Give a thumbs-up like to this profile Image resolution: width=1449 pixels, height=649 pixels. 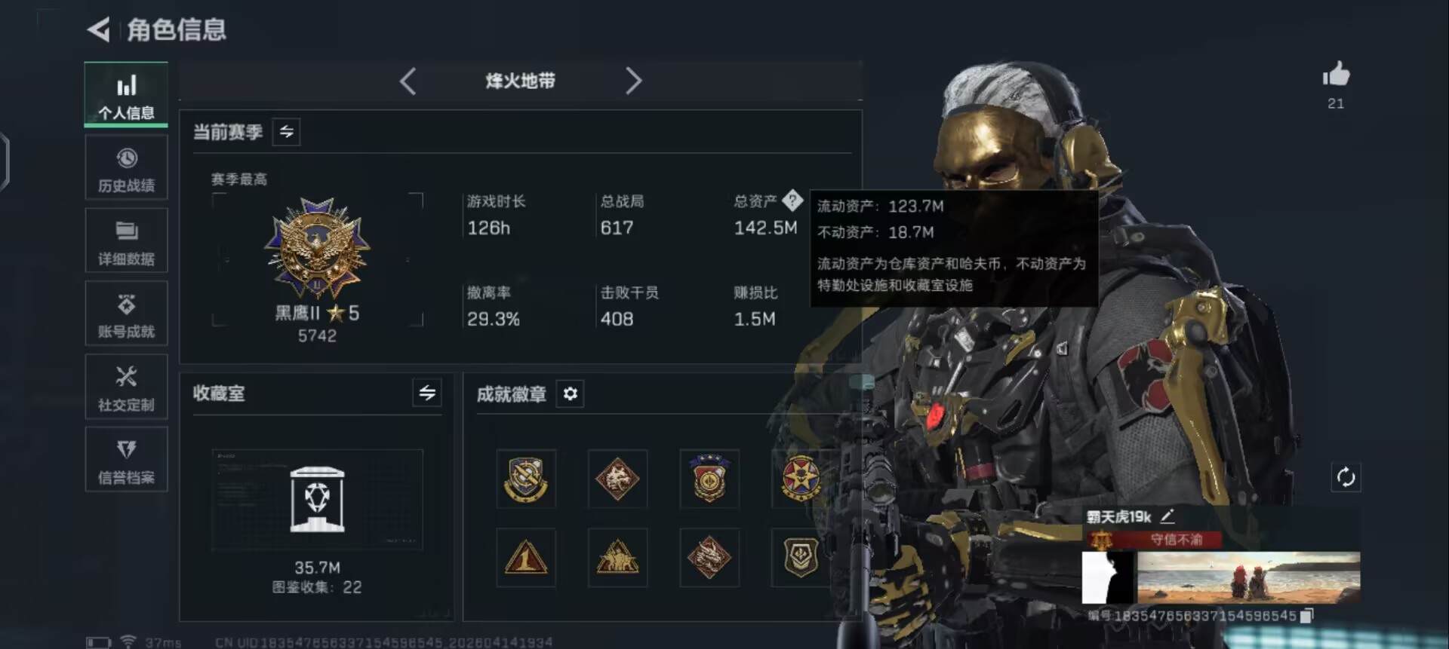tap(1336, 75)
